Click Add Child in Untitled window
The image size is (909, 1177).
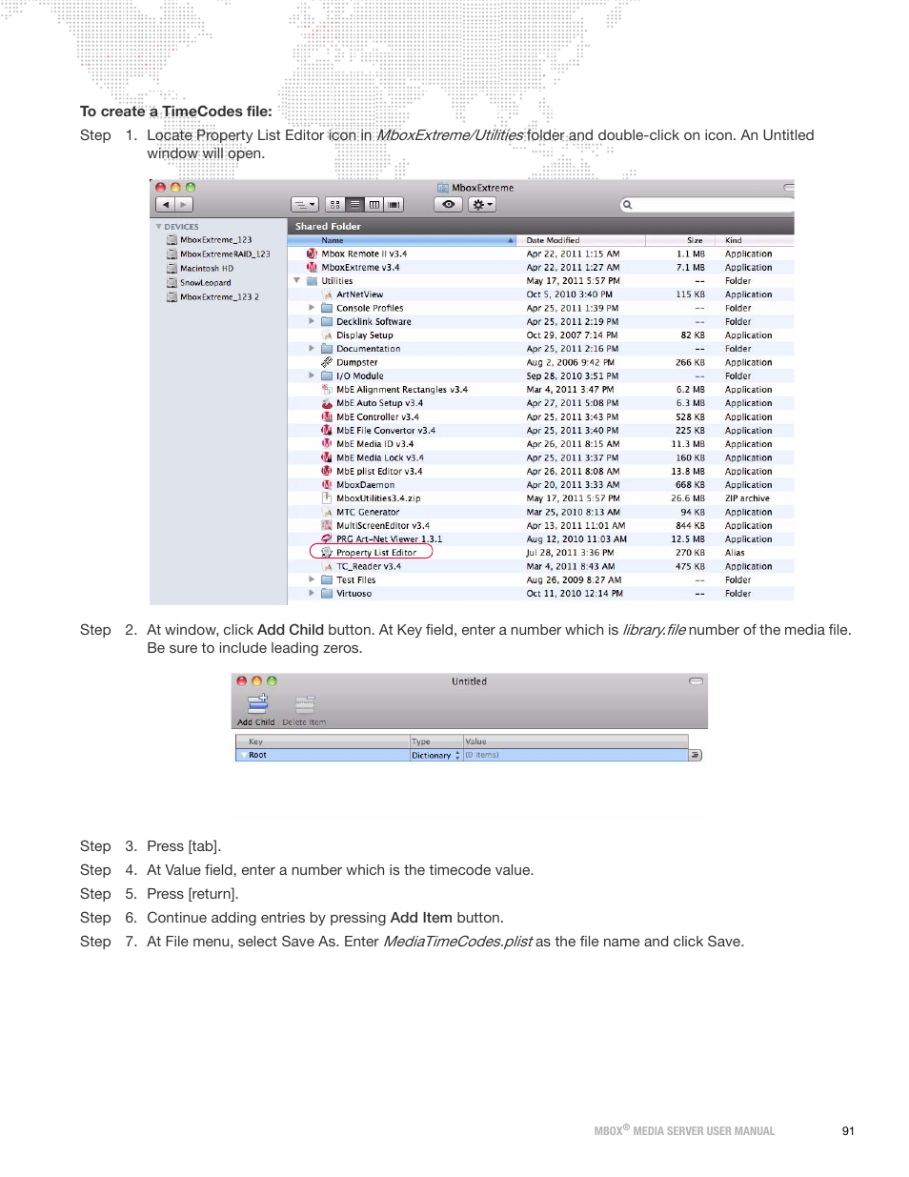point(257,711)
